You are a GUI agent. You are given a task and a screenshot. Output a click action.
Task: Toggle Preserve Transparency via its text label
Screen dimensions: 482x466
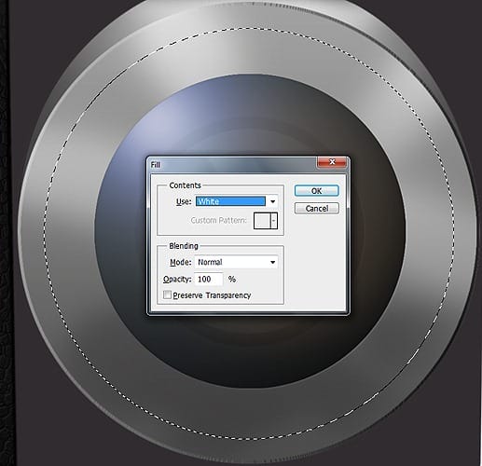212,295
